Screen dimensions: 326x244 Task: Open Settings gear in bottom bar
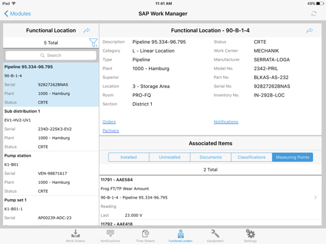250,236
